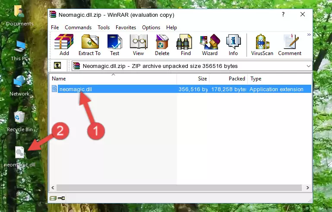Viewport: 332px width, 212px height.
Task: Open the Tools menu
Action: [104, 28]
